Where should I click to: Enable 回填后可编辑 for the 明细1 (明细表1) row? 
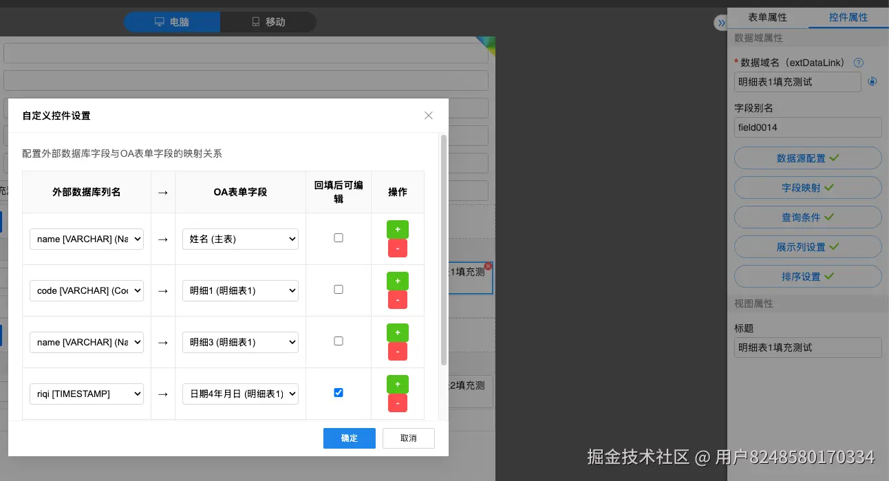(x=339, y=290)
